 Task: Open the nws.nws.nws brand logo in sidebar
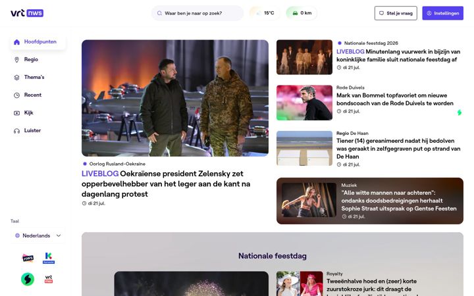click(28, 258)
